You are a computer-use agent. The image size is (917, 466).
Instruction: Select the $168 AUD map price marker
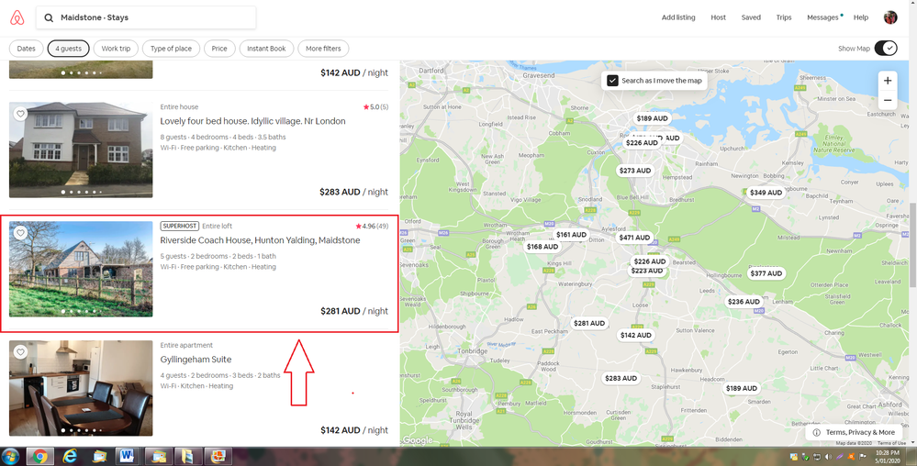(x=542, y=247)
